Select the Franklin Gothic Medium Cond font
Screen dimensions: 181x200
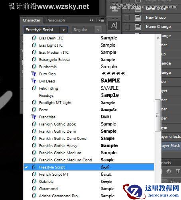tap(89, 160)
